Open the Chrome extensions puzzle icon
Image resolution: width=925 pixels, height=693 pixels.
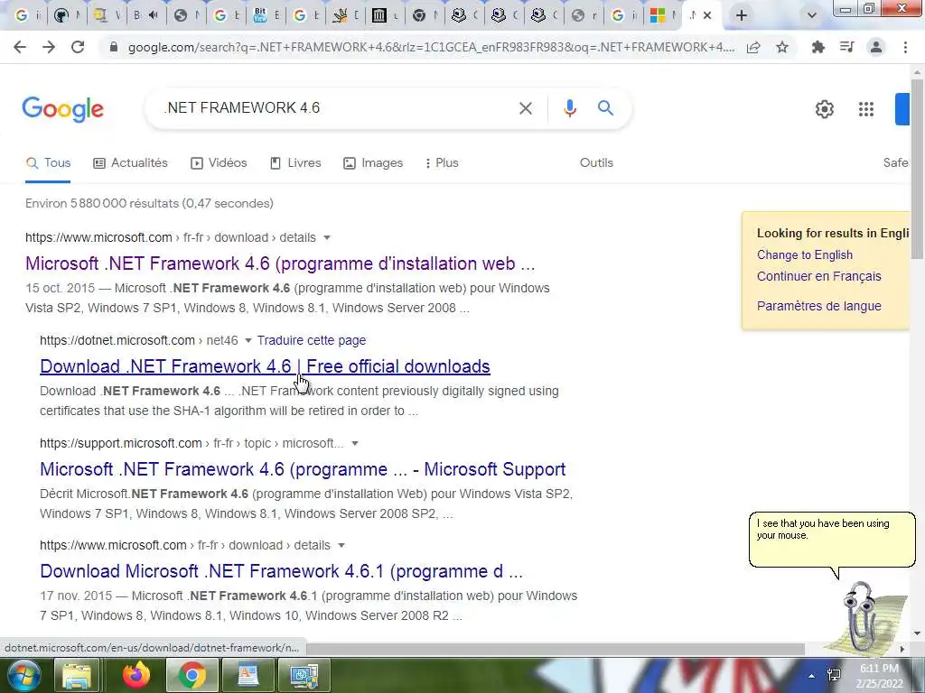coord(818,47)
